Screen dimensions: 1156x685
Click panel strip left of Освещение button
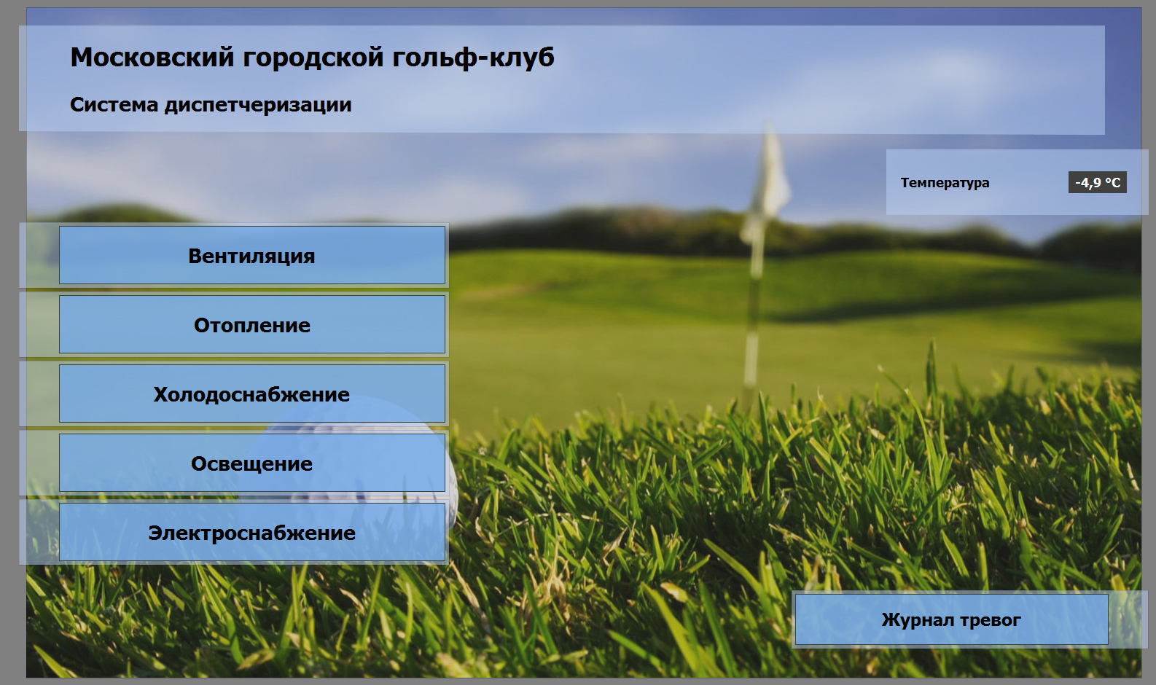pos(39,463)
